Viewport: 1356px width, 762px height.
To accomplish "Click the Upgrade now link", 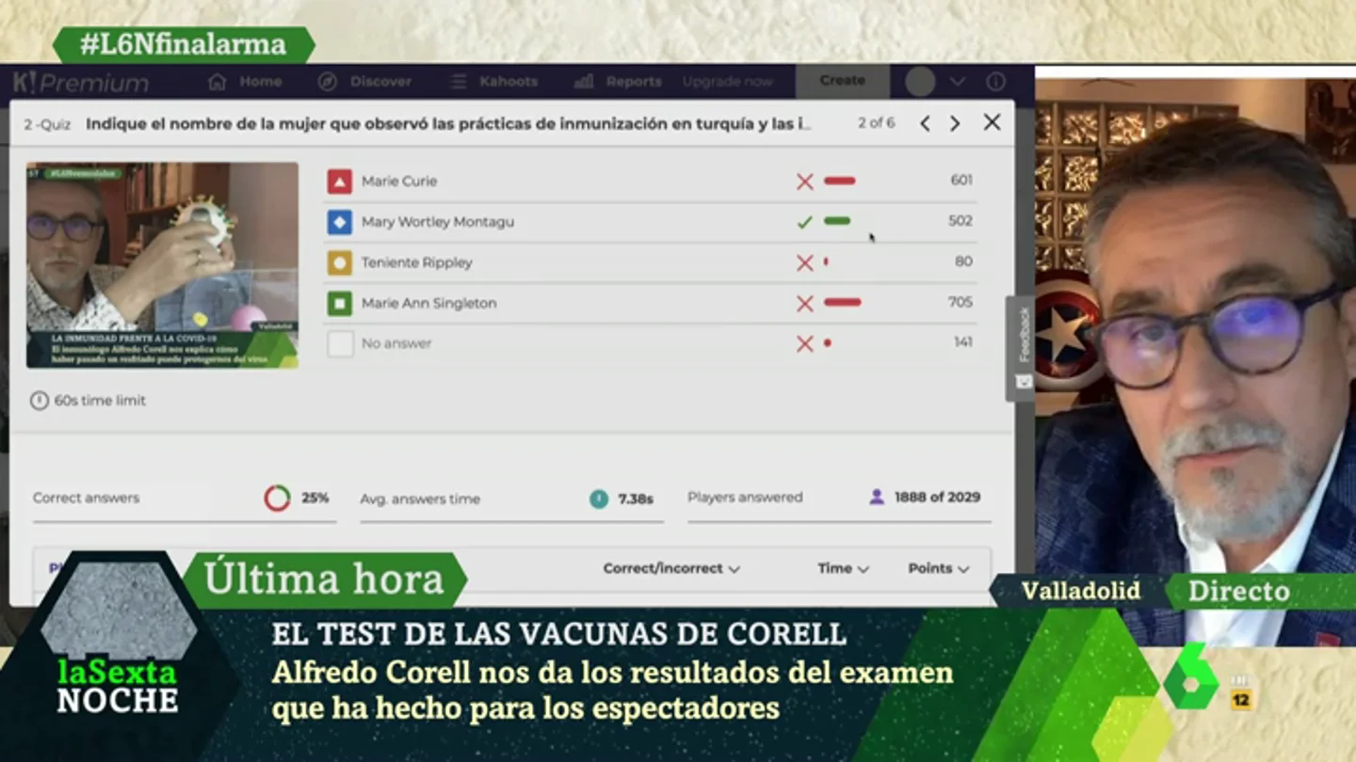I will [727, 82].
